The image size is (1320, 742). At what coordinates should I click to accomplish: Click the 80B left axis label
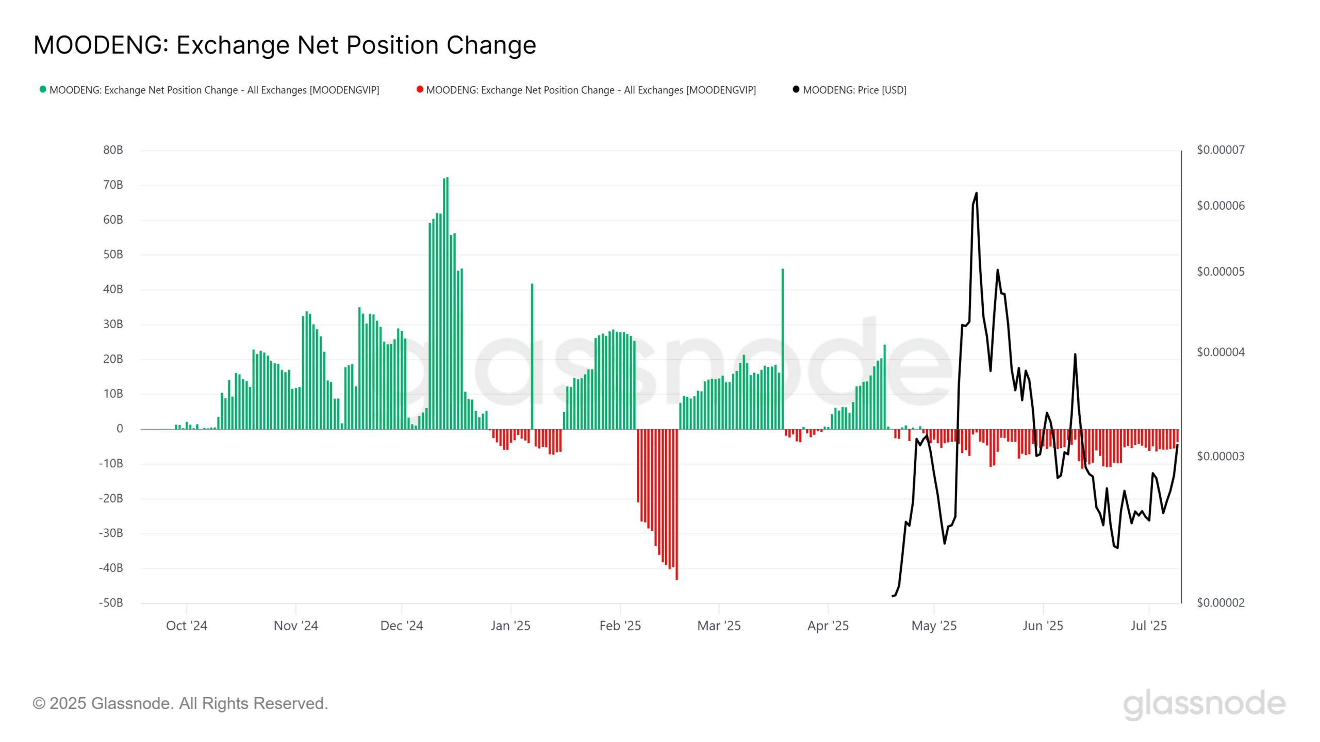click(x=113, y=150)
